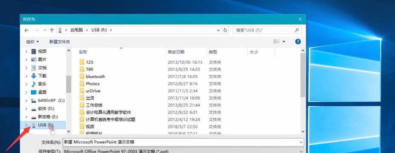
Task: Select 音乐 in the navigation tree
Action: 42,84
